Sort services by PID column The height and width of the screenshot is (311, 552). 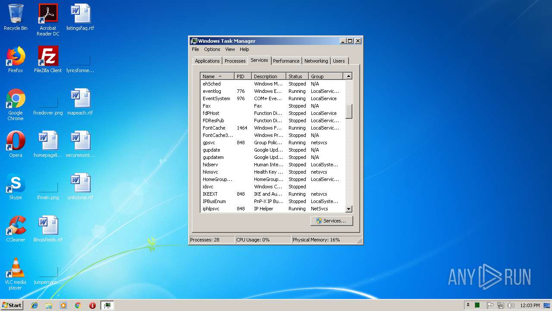tap(243, 76)
